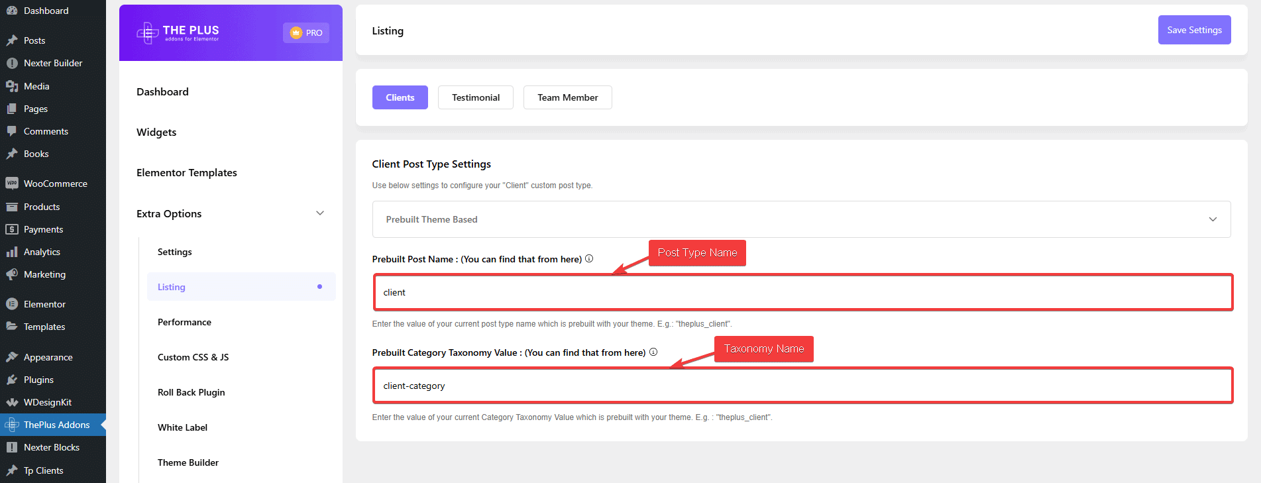Click the PRO crown badge

(x=306, y=32)
